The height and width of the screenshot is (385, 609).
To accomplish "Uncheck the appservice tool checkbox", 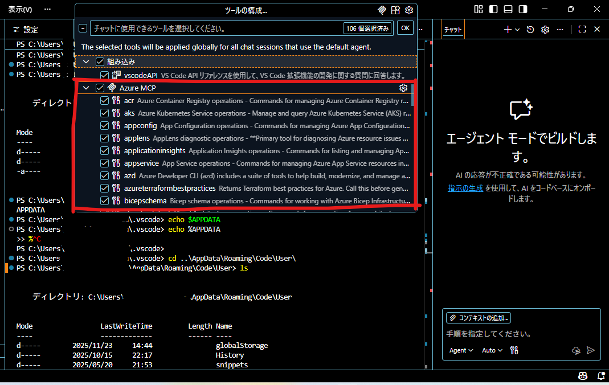I will pyautogui.click(x=104, y=163).
